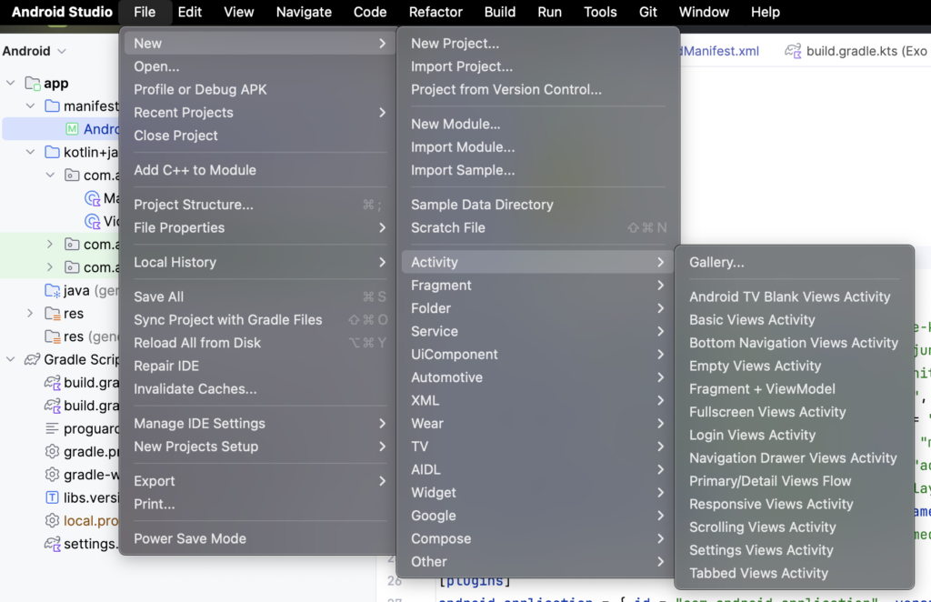The width and height of the screenshot is (931, 602).
Task: Choose Bottom Navigation Views Activity
Action: pos(794,343)
